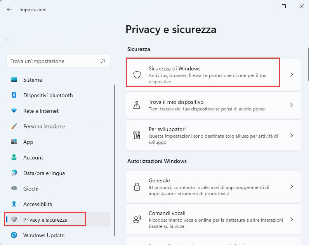Click the Bluetooth icon in sidebar
This screenshot has height=245, width=309.
pos(14,95)
